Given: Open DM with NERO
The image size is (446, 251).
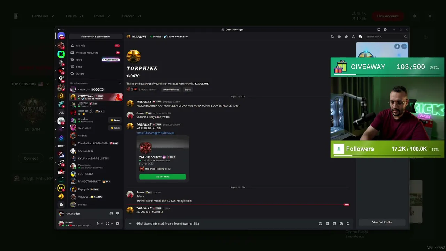Looking at the screenshot, I should click(95, 89).
